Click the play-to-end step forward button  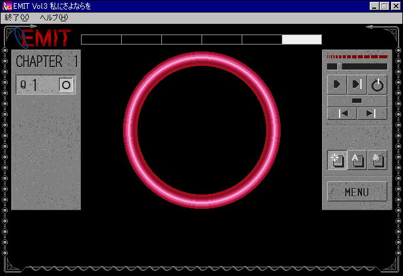point(357,85)
